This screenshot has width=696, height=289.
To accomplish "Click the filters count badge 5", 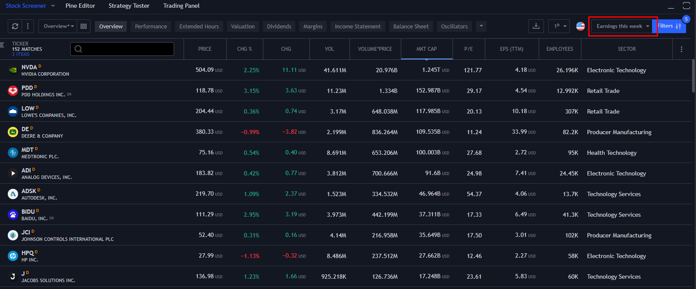I will pos(686,19).
